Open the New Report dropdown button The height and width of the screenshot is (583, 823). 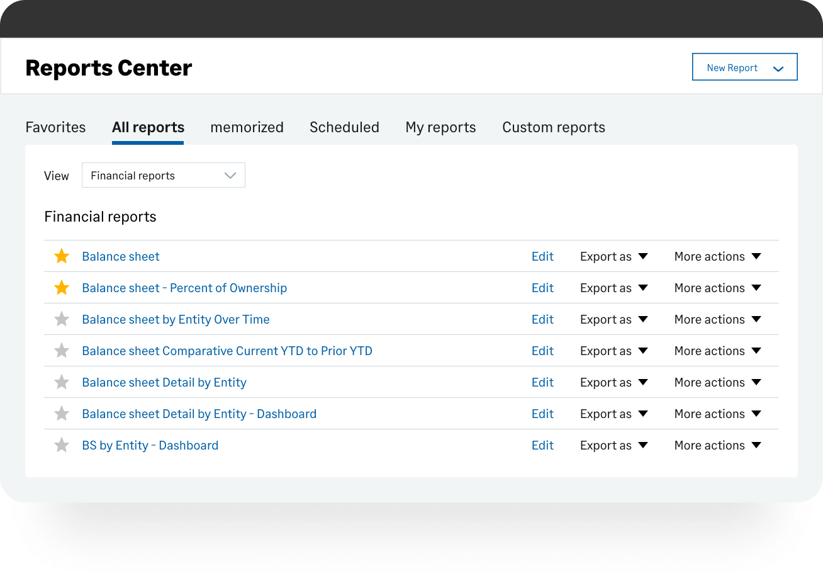click(x=744, y=67)
